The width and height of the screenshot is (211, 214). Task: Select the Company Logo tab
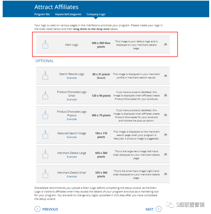96,14
